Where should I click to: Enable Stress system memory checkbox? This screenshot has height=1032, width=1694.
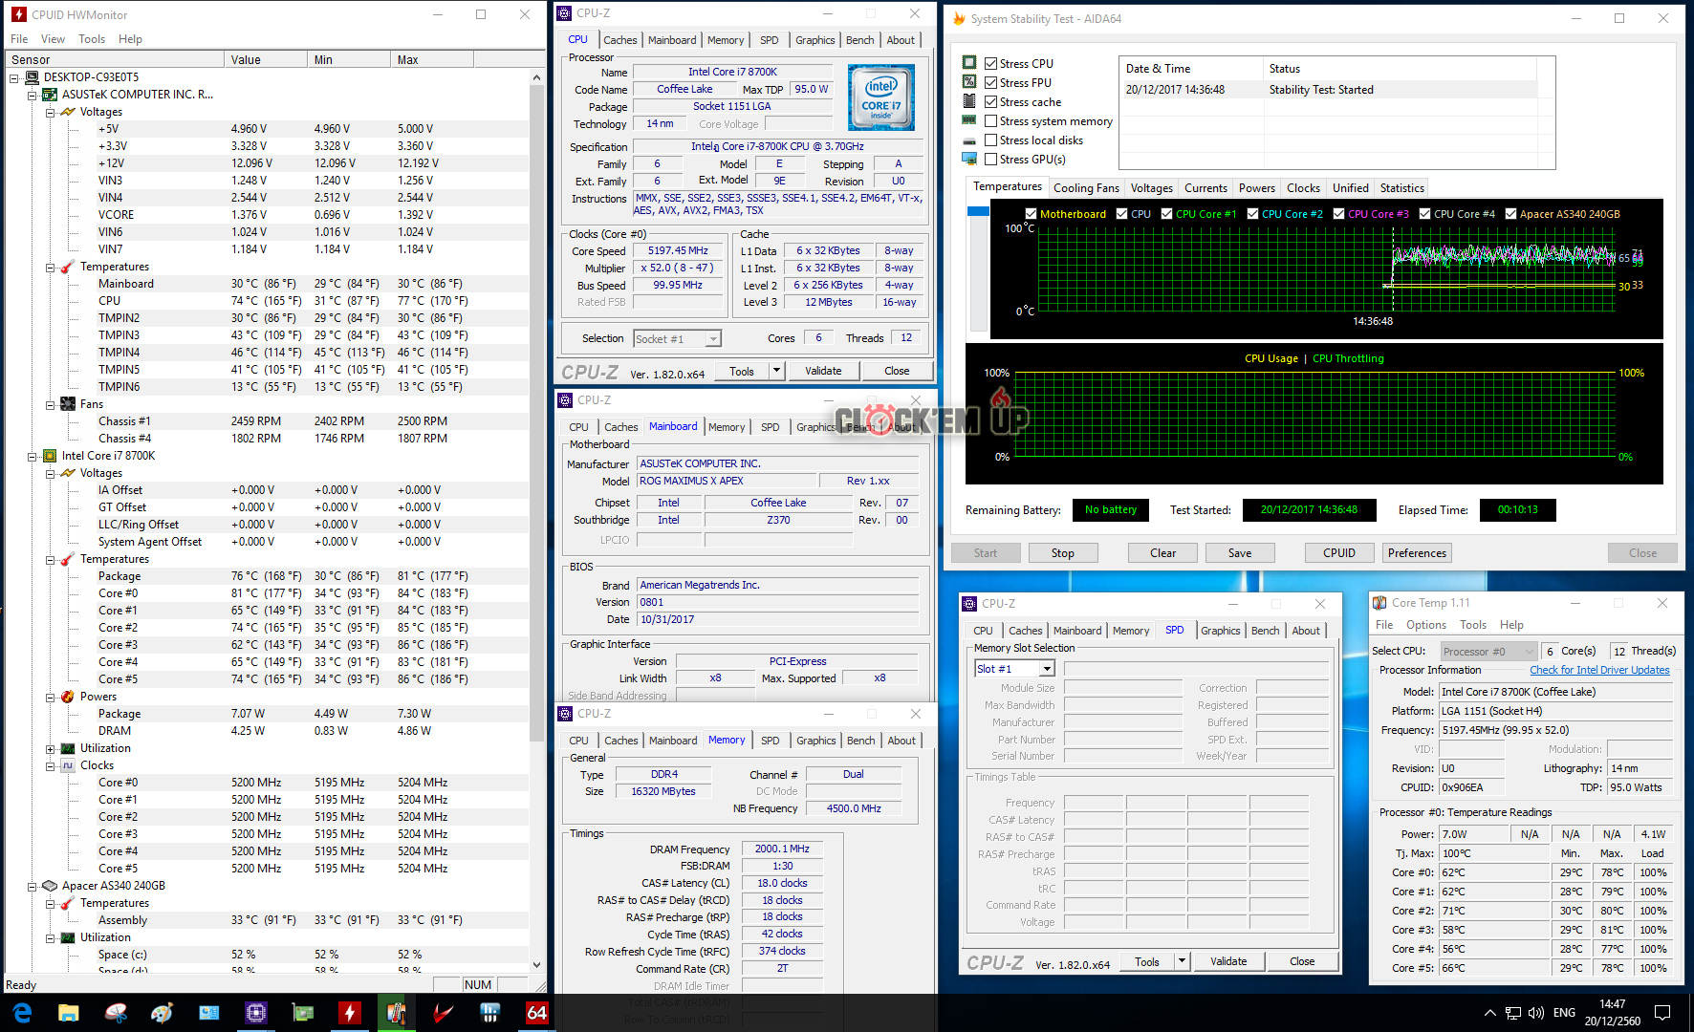[991, 121]
